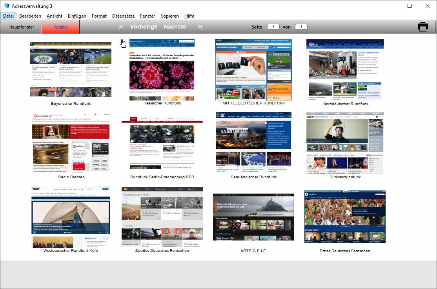Select the Katalog tab
437x289 pixels.
coord(60,27)
